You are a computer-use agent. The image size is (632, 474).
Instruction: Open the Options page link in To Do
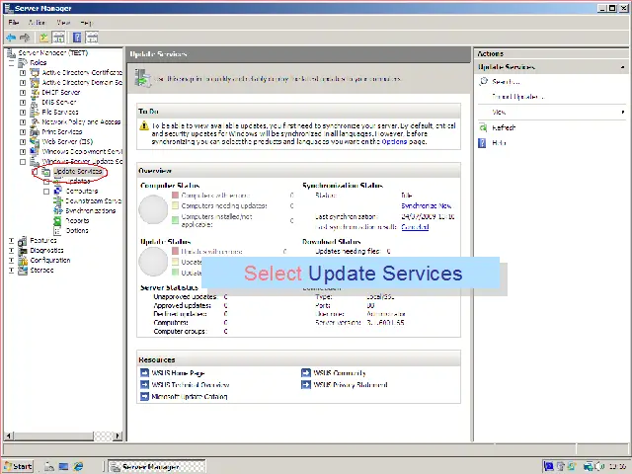coord(394,141)
